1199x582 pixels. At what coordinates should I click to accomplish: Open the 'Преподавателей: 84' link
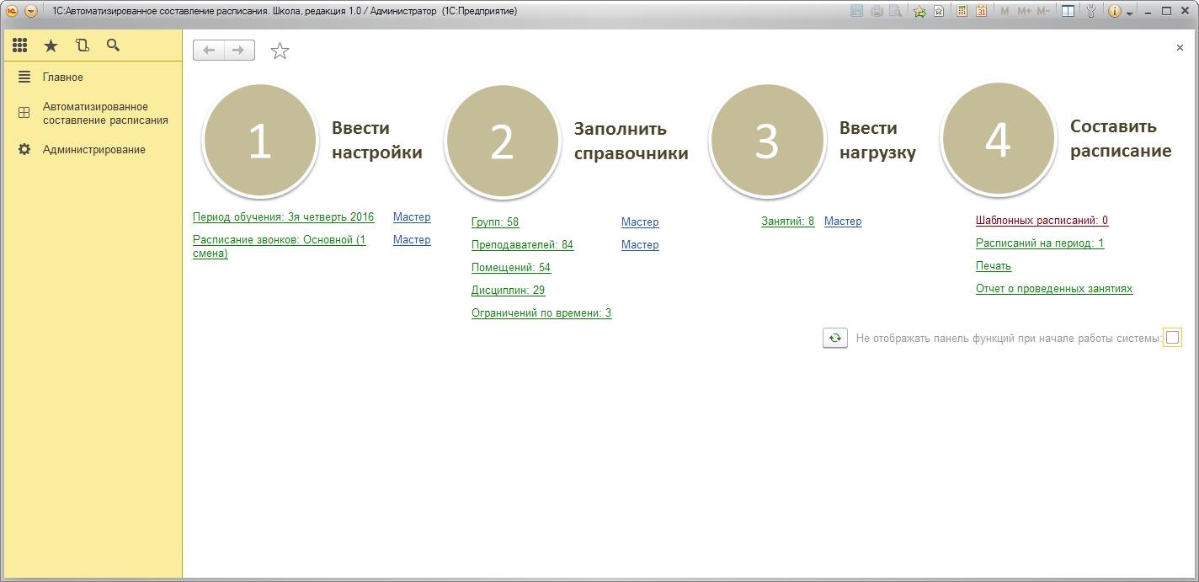(x=522, y=245)
